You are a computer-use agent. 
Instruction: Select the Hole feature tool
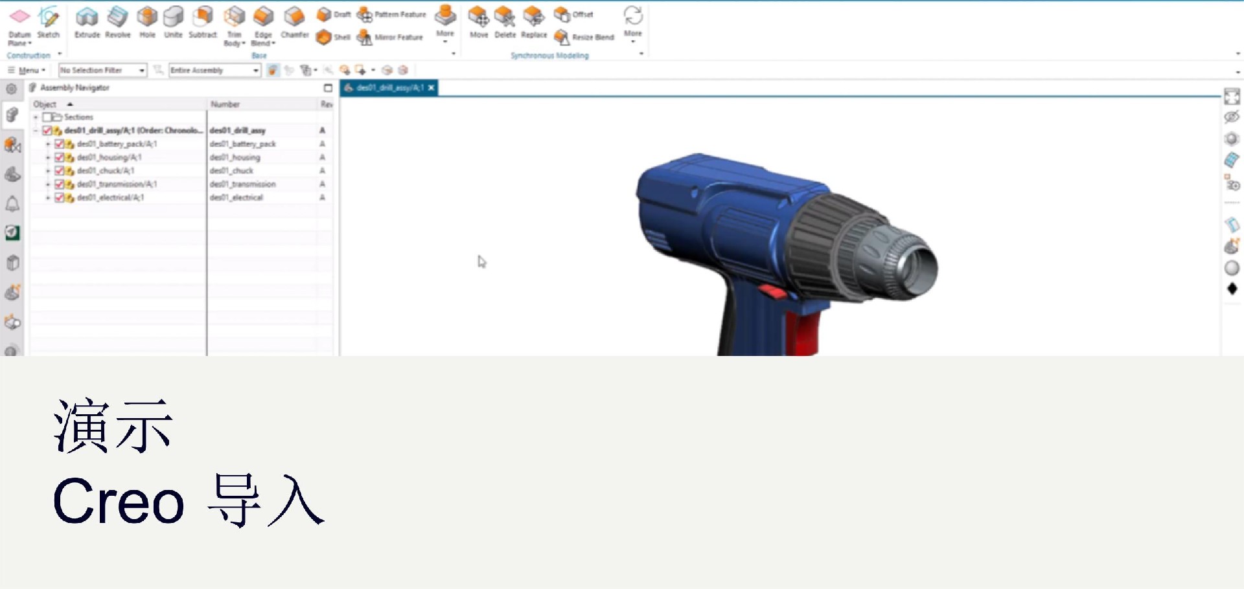tap(147, 21)
